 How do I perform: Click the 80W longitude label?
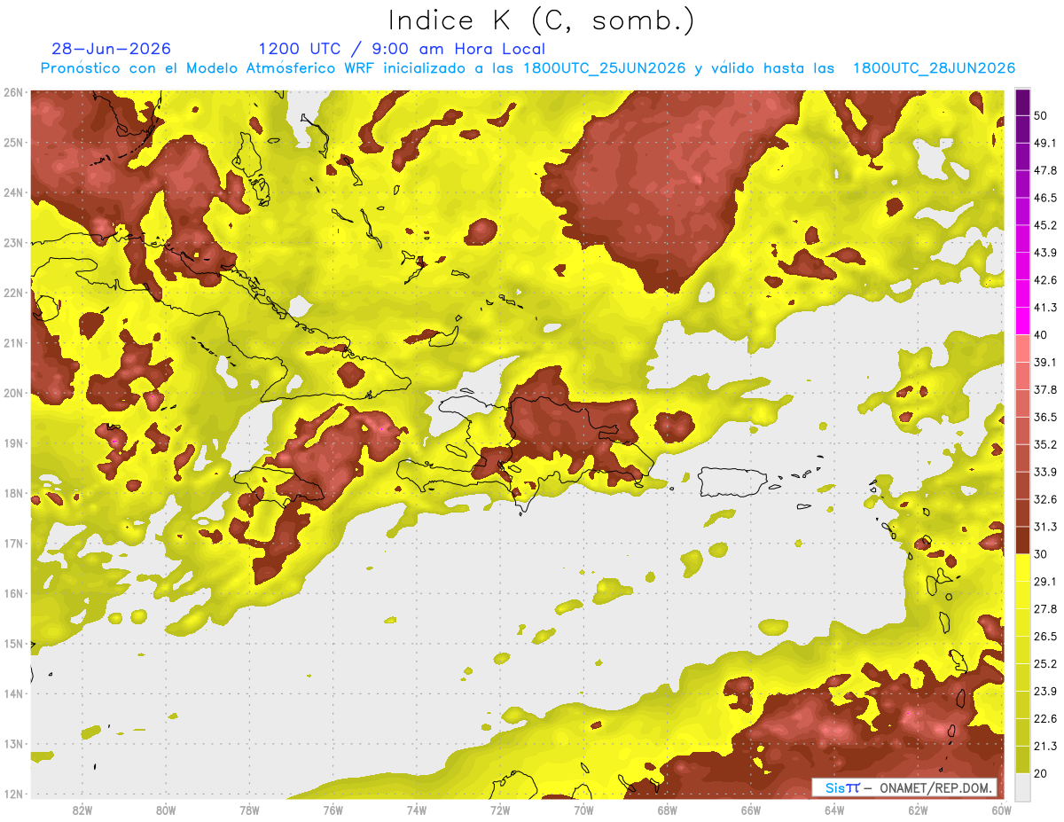coord(165,810)
